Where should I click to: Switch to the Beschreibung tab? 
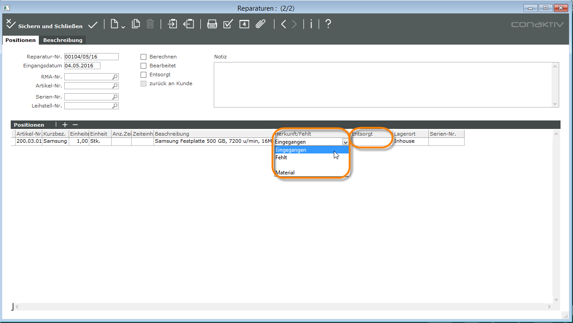click(x=62, y=40)
